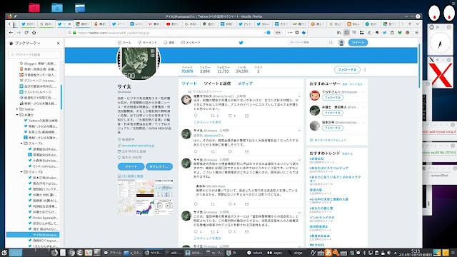
Task: Click the Twitter bird extension icon in toolbar
Action: click(x=384, y=33)
